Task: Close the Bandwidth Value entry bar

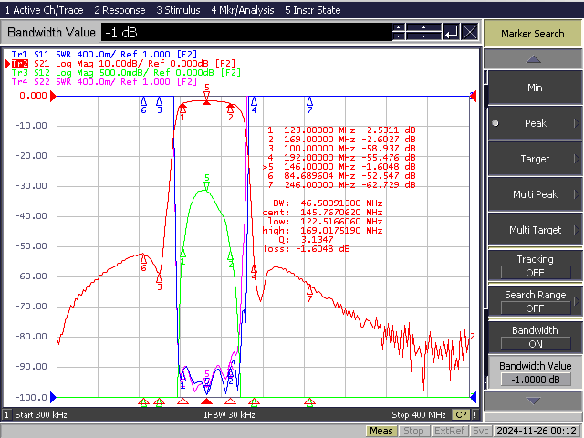Action: click(x=470, y=32)
